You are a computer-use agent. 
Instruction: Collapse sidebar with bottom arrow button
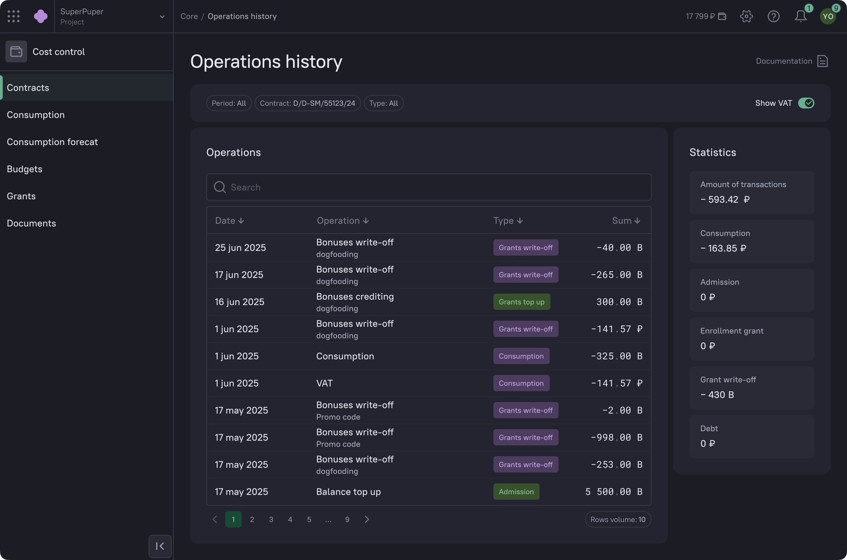tap(160, 546)
